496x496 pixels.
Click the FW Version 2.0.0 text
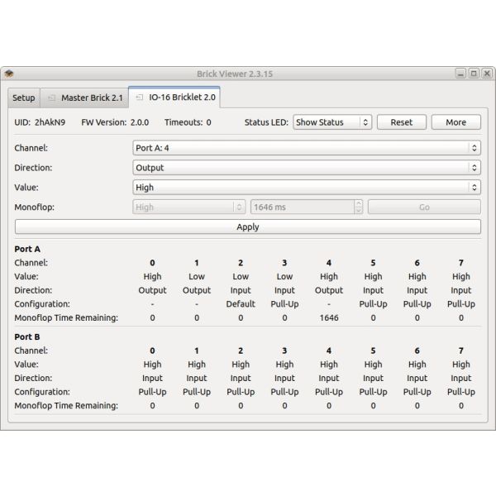point(115,122)
